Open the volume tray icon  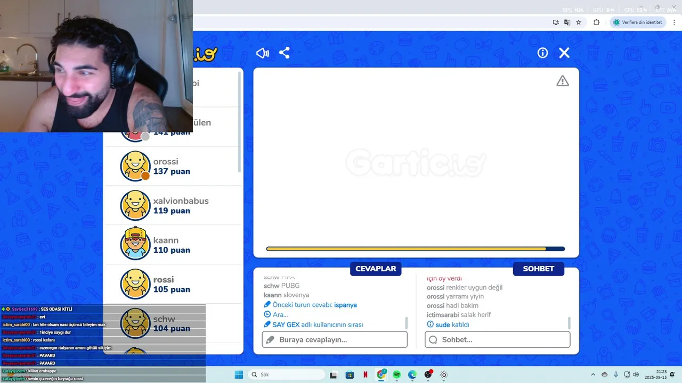636,374
